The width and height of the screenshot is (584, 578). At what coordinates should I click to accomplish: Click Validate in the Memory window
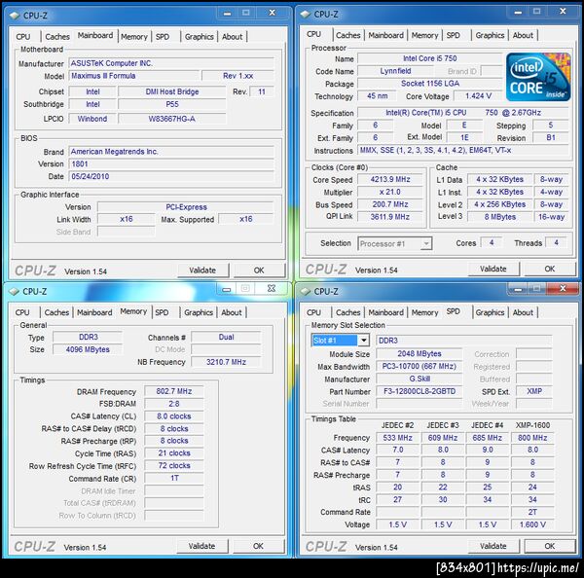click(x=201, y=546)
